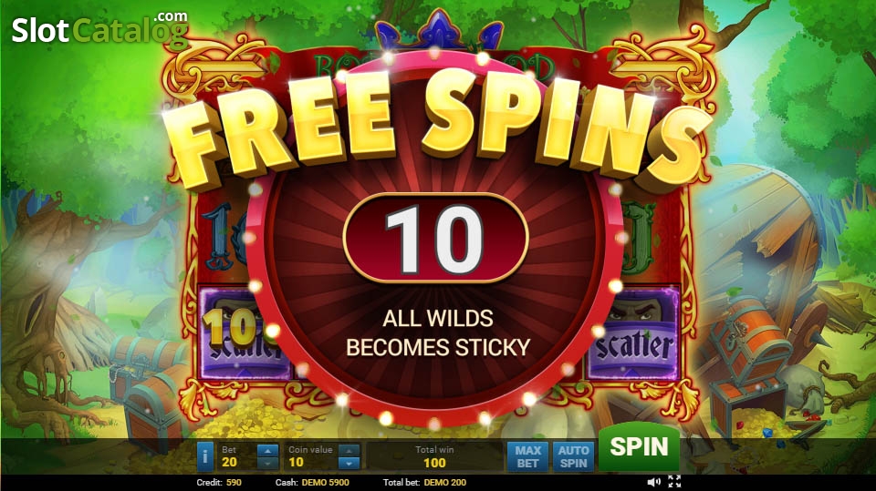Select the right purple scatter symbol

pyautogui.click(x=633, y=335)
